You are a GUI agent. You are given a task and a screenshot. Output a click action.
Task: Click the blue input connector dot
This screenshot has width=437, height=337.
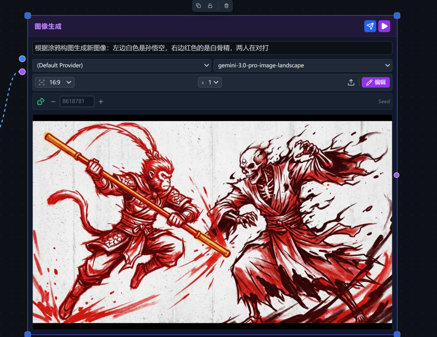click(22, 59)
